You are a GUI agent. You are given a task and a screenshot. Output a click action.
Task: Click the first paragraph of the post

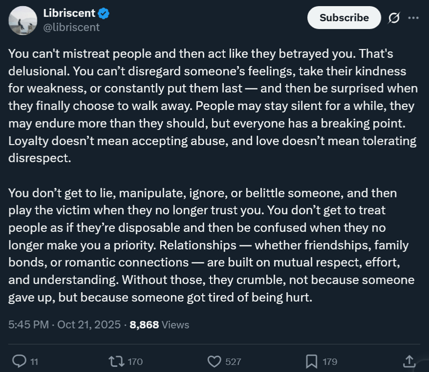pyautogui.click(x=212, y=106)
